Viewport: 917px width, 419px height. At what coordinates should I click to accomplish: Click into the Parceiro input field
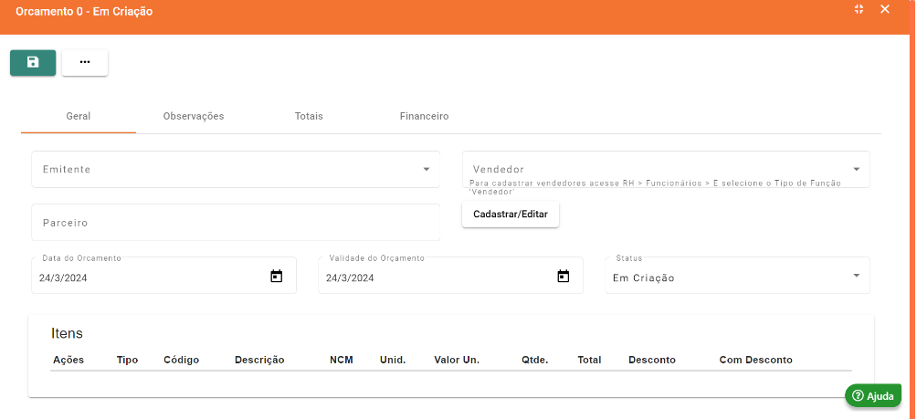pos(235,223)
